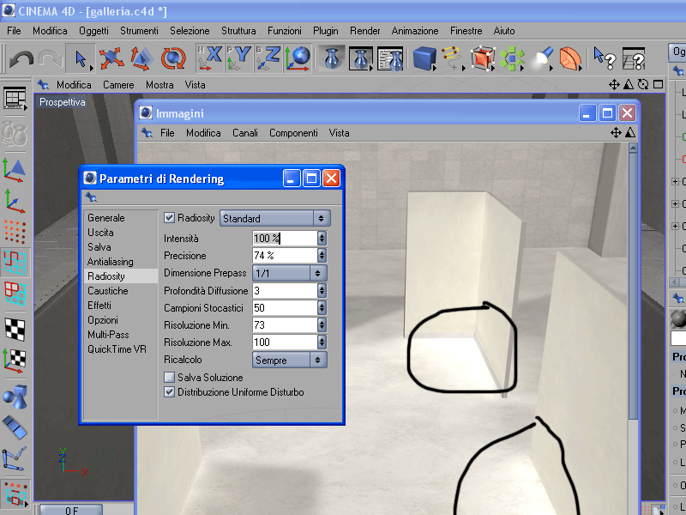Toggle Z axis lock
Image resolution: width=686 pixels, height=515 pixels.
pos(268,58)
